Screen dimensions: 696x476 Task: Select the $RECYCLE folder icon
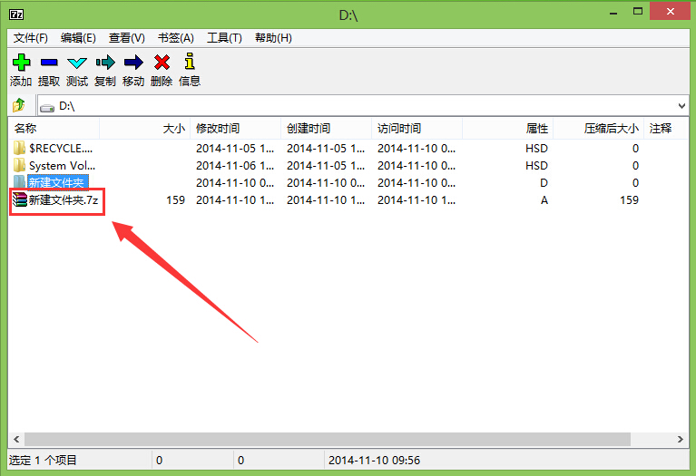pyautogui.click(x=19, y=148)
